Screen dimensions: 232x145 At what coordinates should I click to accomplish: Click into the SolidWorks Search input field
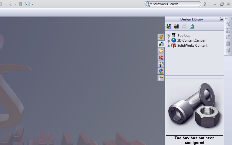tap(176, 4)
